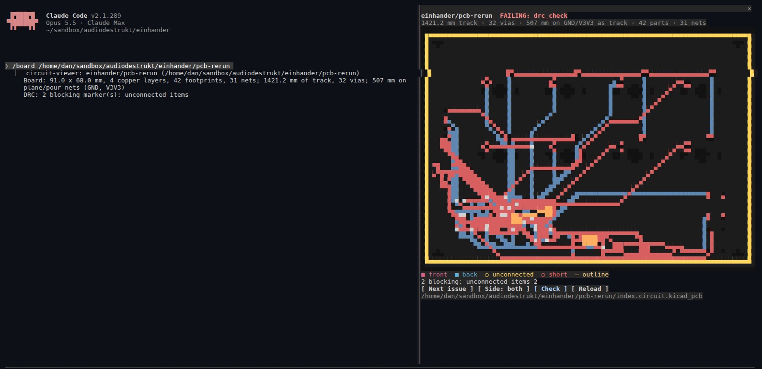Click the PCB board layout preview
762x369 pixels.
588,148
